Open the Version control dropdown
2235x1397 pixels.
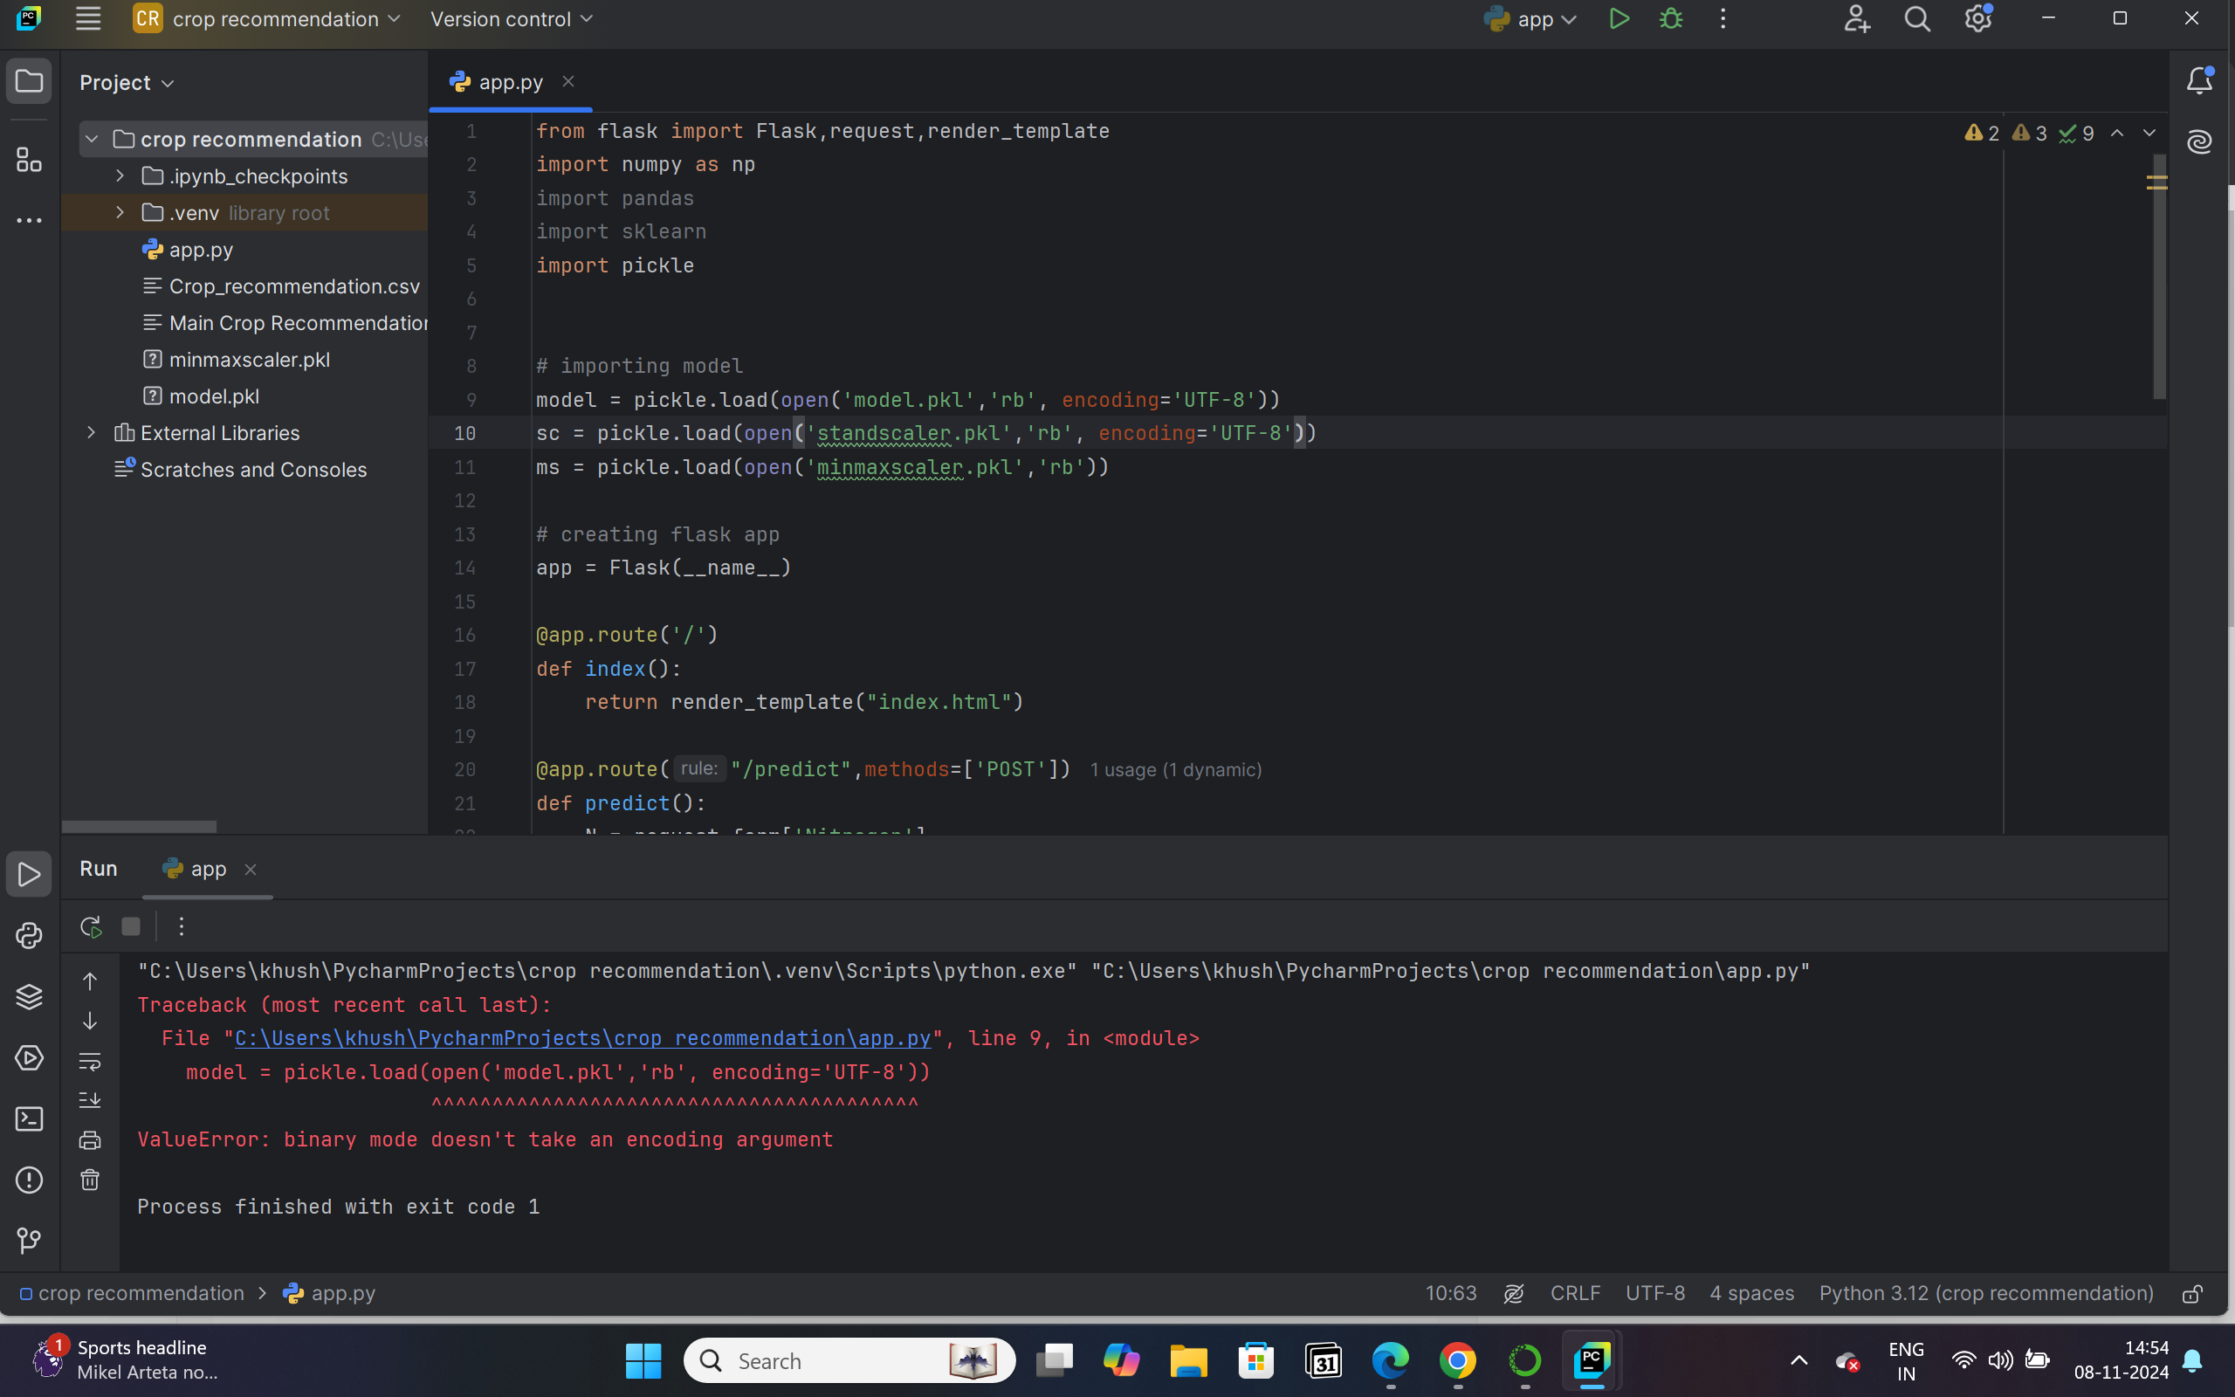point(511,19)
